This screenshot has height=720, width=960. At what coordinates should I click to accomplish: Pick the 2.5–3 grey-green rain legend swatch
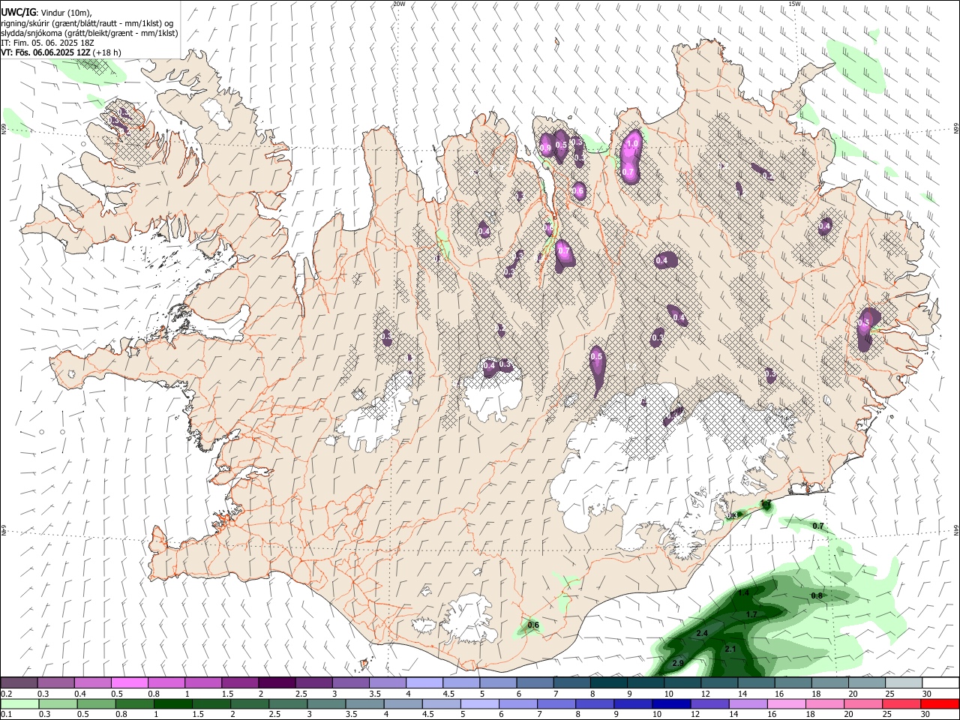[288, 704]
